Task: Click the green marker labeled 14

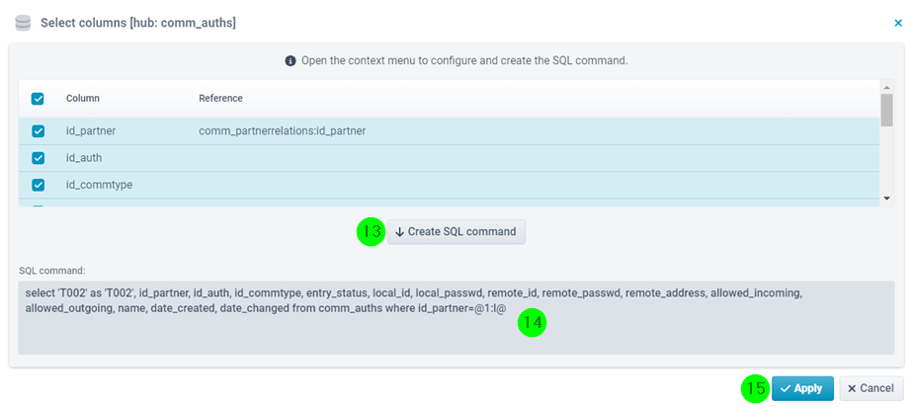Action: click(533, 324)
